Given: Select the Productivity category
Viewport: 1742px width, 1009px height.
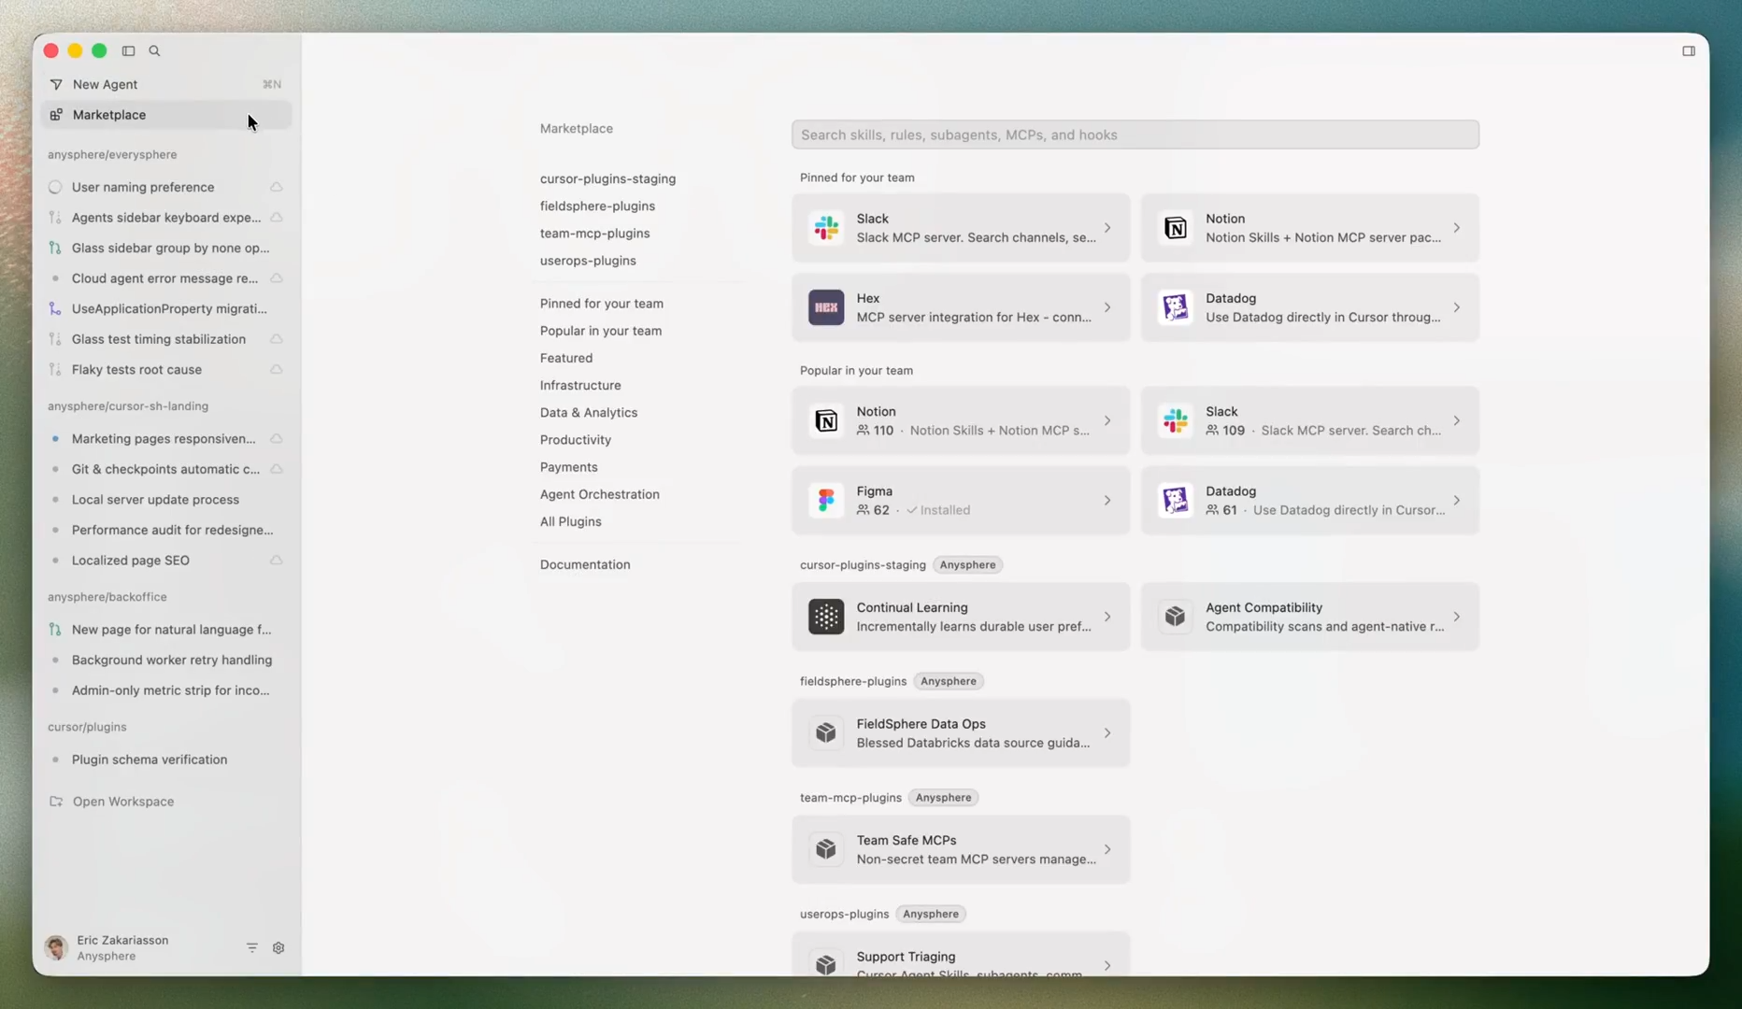Looking at the screenshot, I should [x=575, y=440].
